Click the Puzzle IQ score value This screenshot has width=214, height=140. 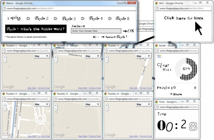click(x=195, y=88)
